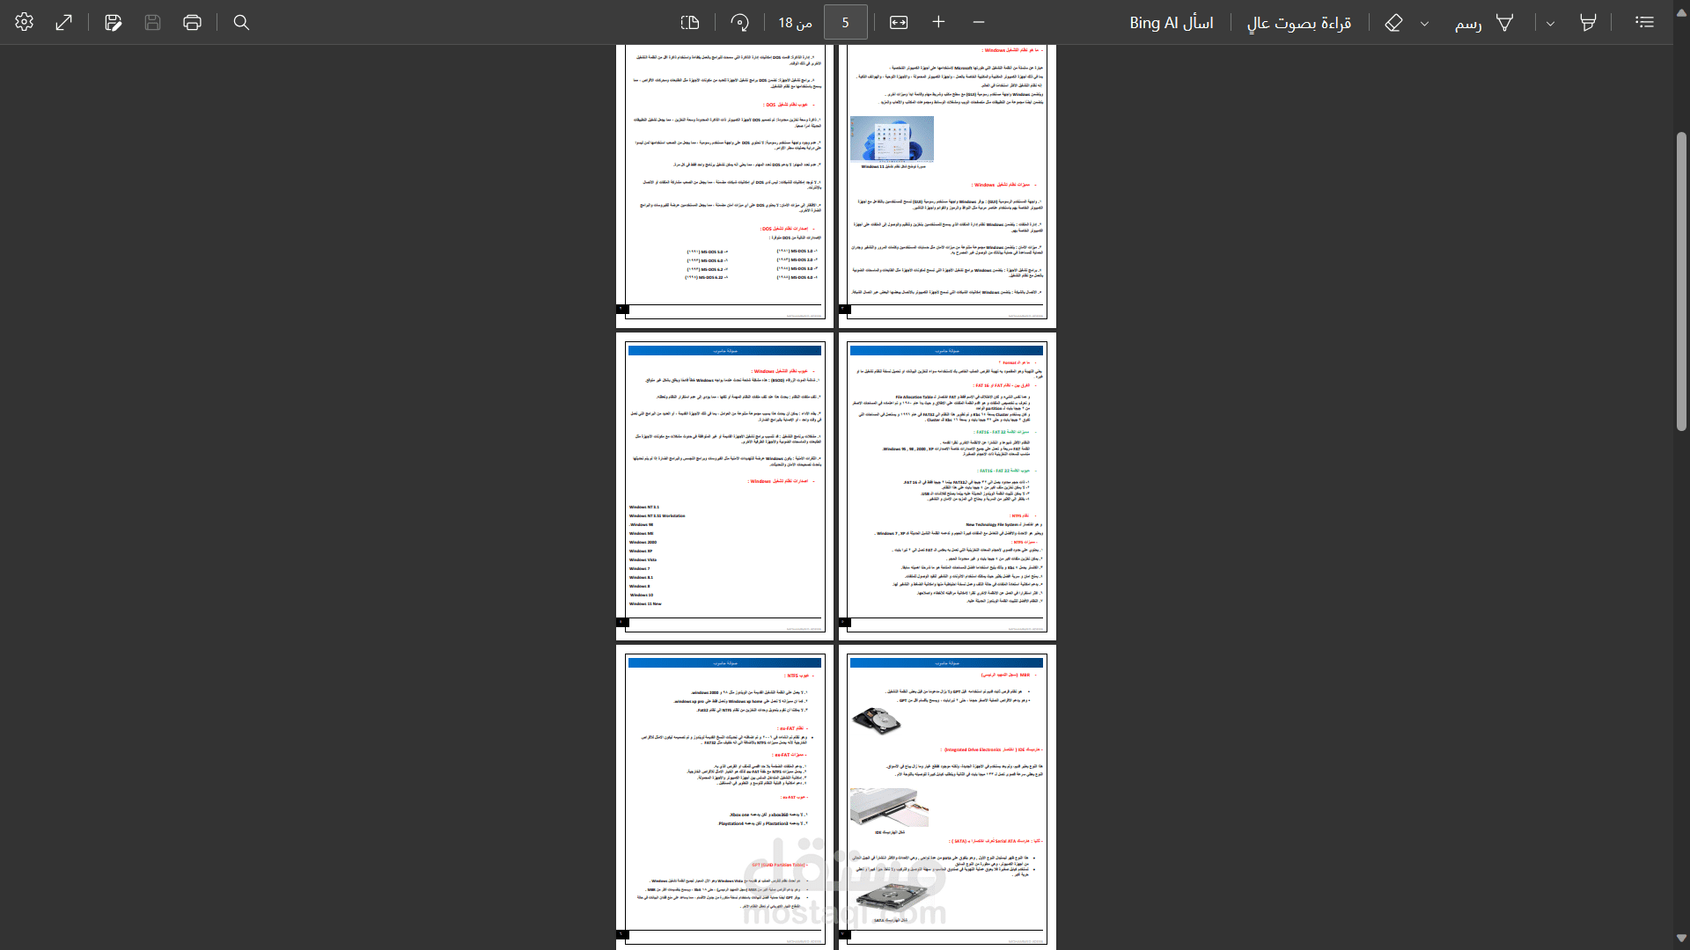Click the page about ex-FAT and GPT
This screenshot has height=950, width=1690.
(724, 797)
